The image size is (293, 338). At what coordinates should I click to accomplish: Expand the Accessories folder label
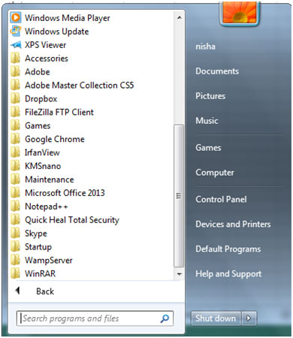coord(47,59)
